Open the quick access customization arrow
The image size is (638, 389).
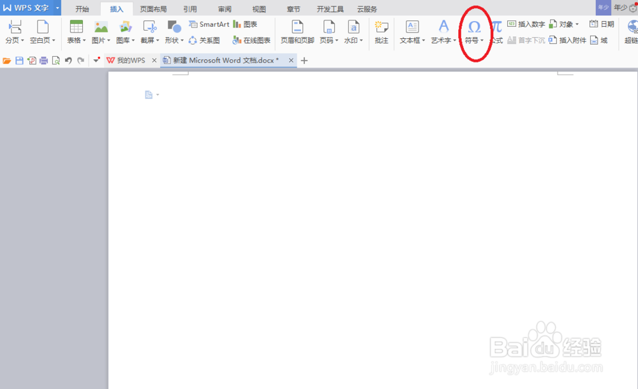pyautogui.click(x=96, y=60)
